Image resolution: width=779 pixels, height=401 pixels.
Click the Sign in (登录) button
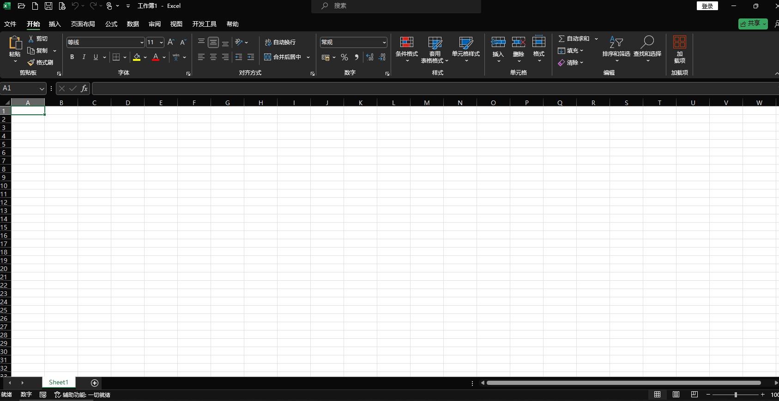pos(707,6)
